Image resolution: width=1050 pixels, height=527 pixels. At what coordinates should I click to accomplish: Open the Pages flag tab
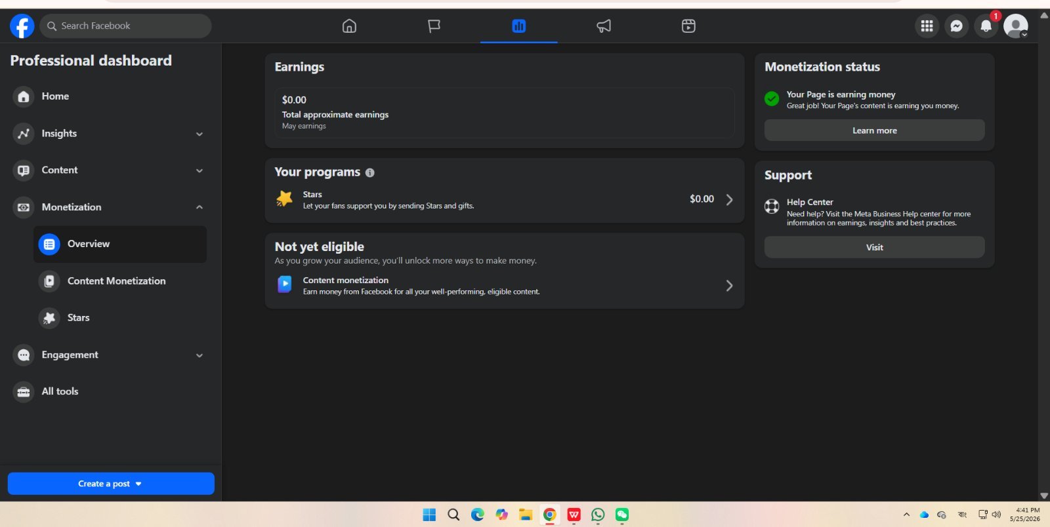(x=434, y=26)
